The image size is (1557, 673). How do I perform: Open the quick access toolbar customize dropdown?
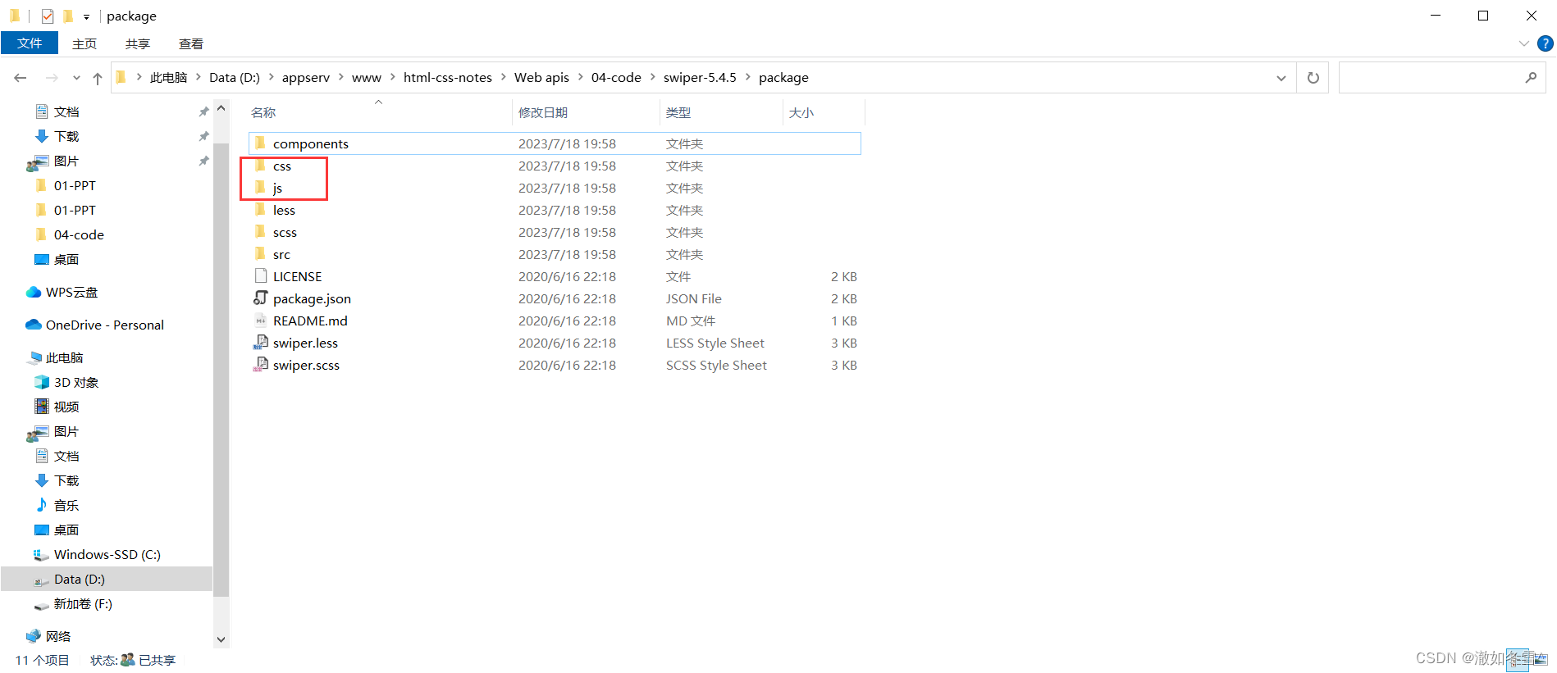[86, 16]
